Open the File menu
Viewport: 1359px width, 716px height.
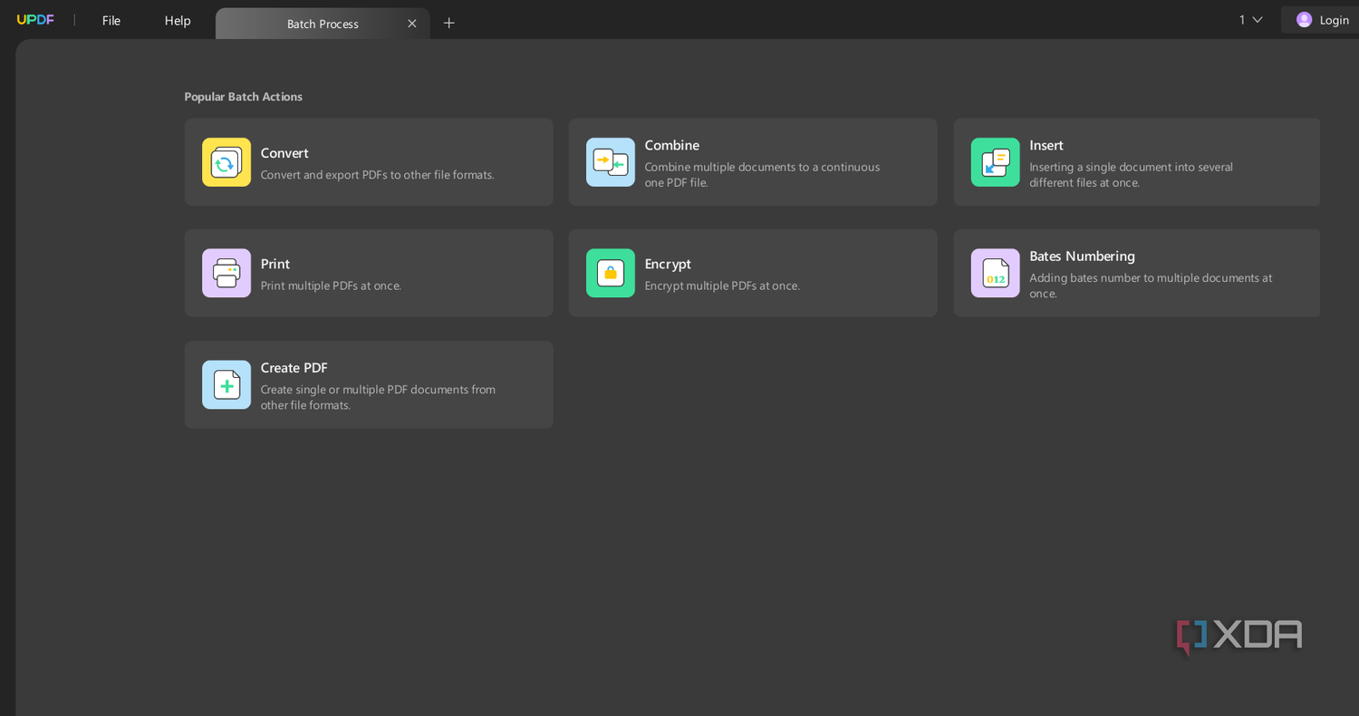point(111,20)
